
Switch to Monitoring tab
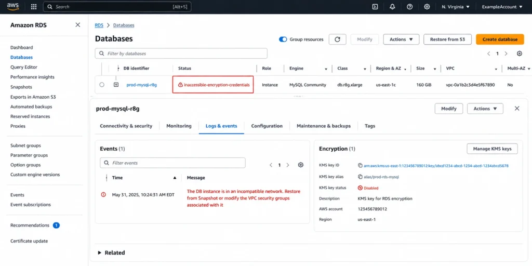pos(179,126)
